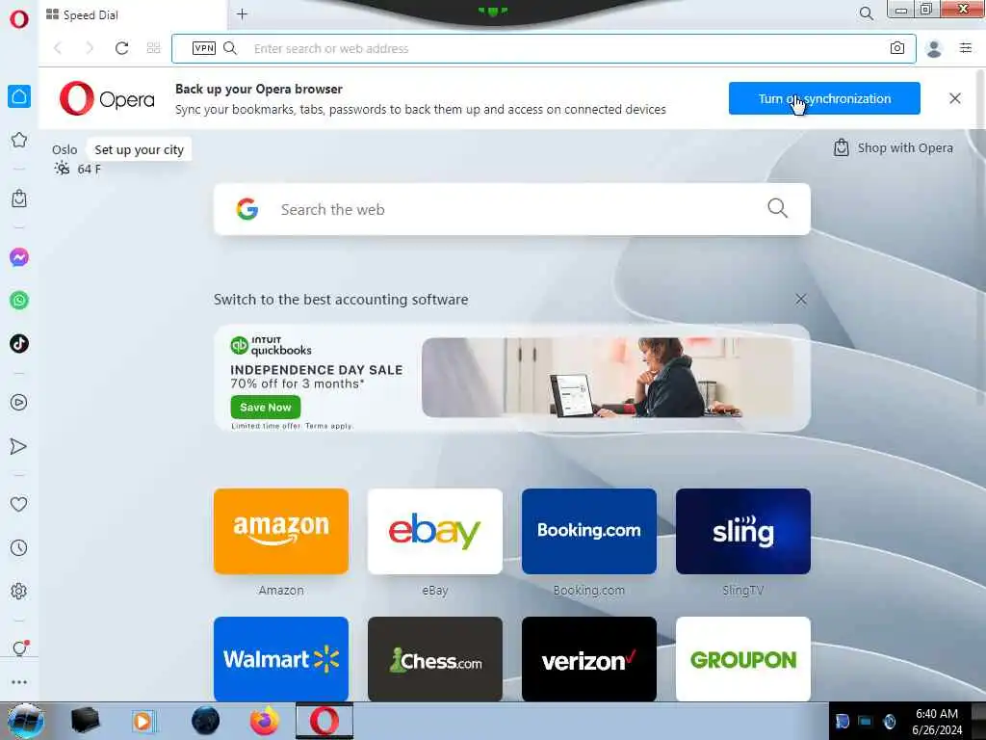The width and height of the screenshot is (986, 740).
Task: Open the Booking.com speed dial tile
Action: 589,531
